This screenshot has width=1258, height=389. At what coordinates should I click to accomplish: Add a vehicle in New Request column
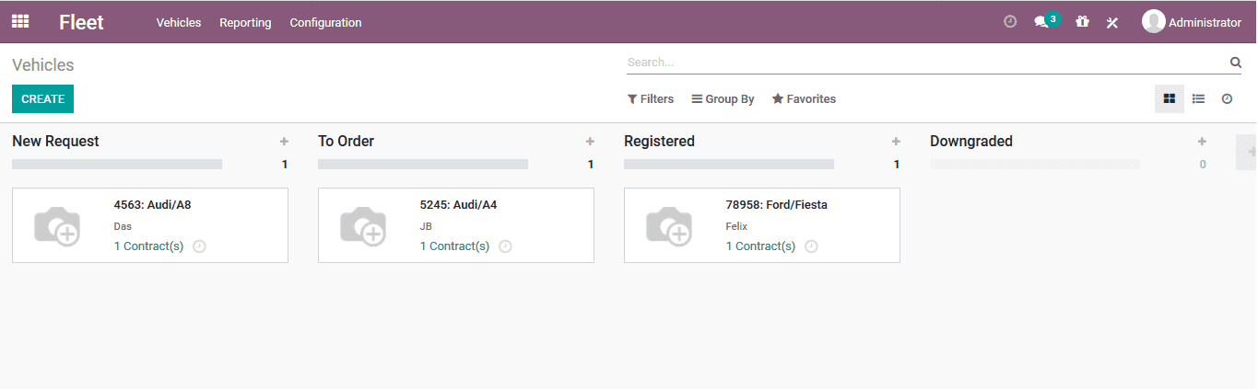[x=284, y=142]
